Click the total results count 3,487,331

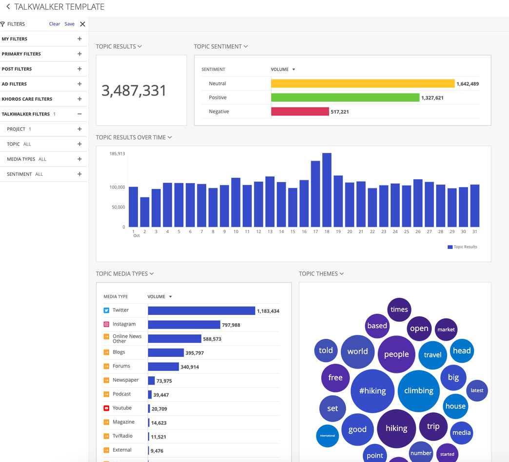point(134,91)
